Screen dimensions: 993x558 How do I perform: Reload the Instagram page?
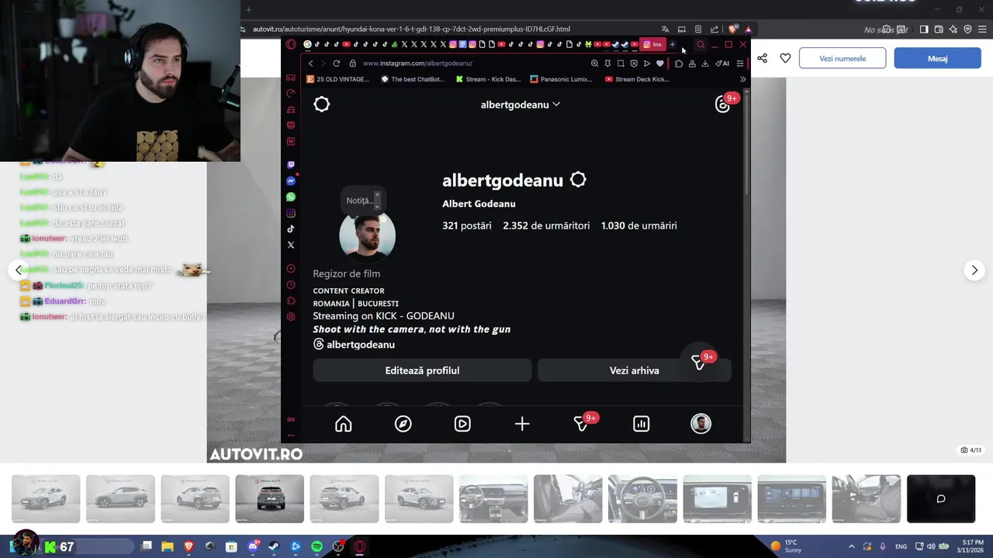(x=336, y=64)
